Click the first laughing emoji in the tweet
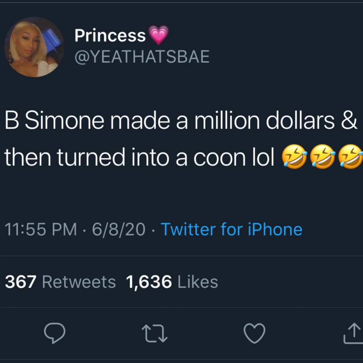Image resolution: width=363 pixels, height=363 pixels. pyautogui.click(x=294, y=158)
